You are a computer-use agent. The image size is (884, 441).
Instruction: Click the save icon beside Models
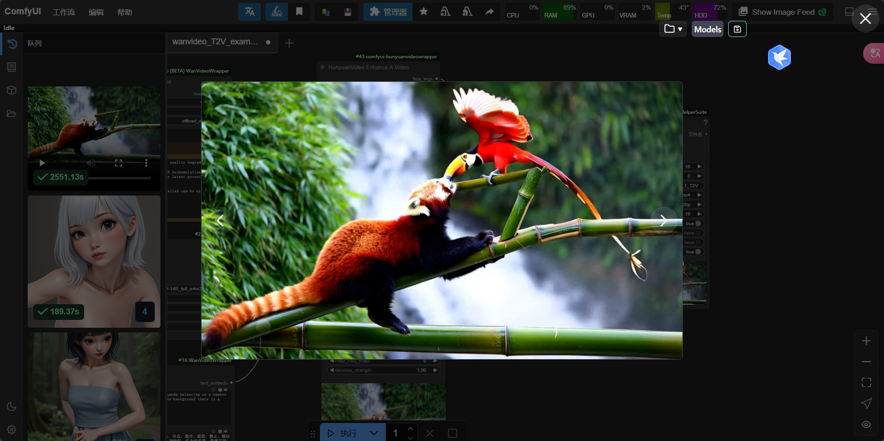pyautogui.click(x=737, y=29)
